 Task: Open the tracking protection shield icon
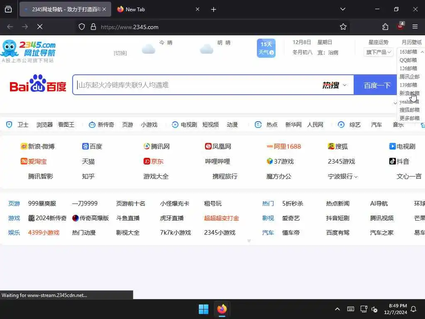coord(82,27)
